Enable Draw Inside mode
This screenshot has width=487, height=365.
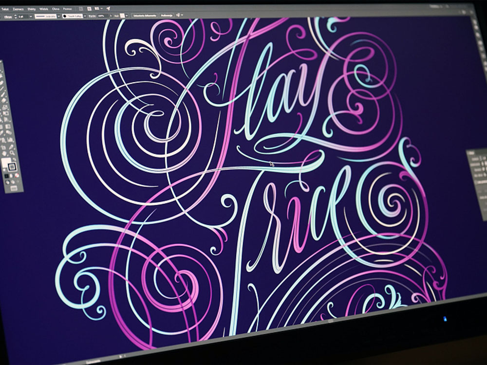18,182
